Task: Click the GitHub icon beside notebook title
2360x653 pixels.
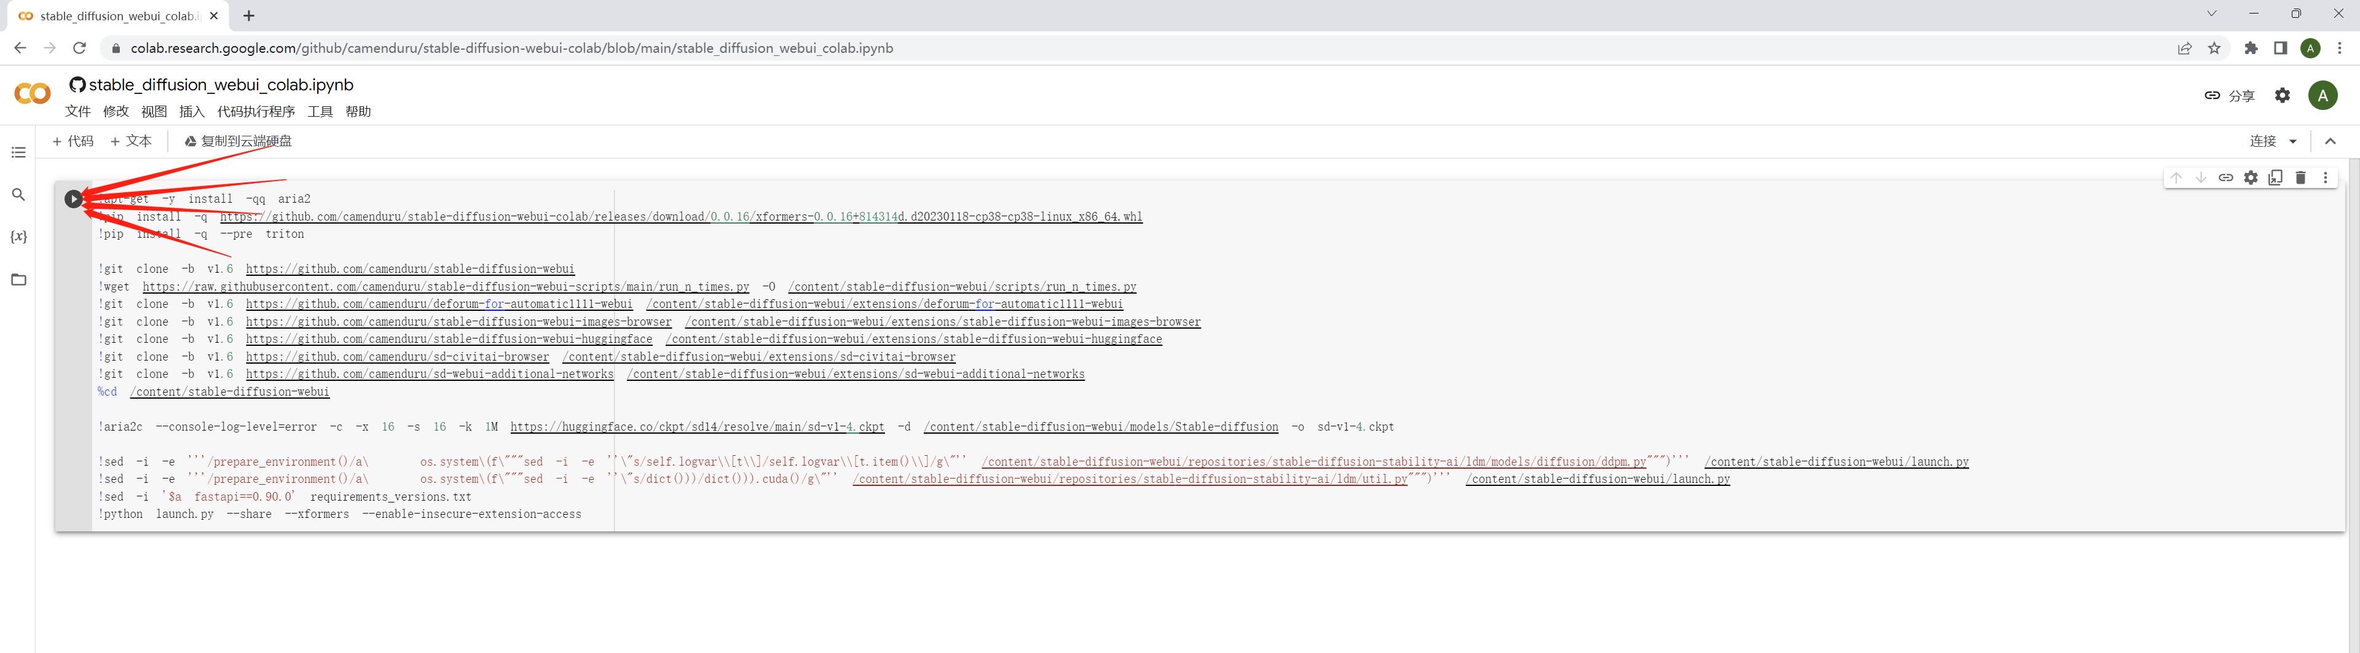Action: point(77,84)
